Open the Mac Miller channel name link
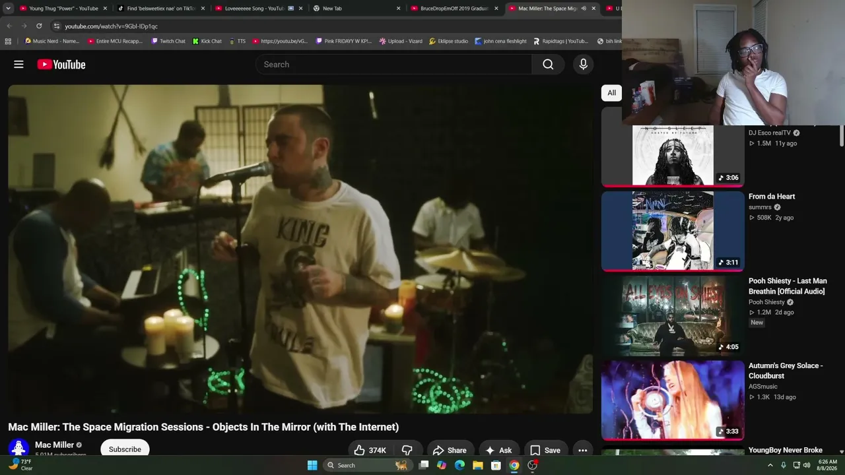845x475 pixels. pos(54,445)
